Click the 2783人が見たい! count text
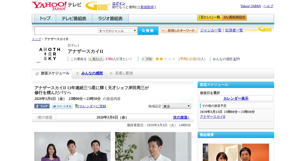Screen dimensions: 306x161 (119, 59)
